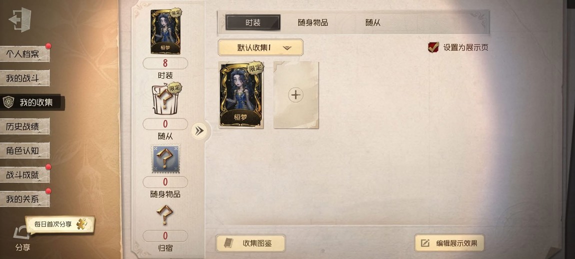Open 收集图鉴 collection book
575x259 pixels.
click(250, 243)
